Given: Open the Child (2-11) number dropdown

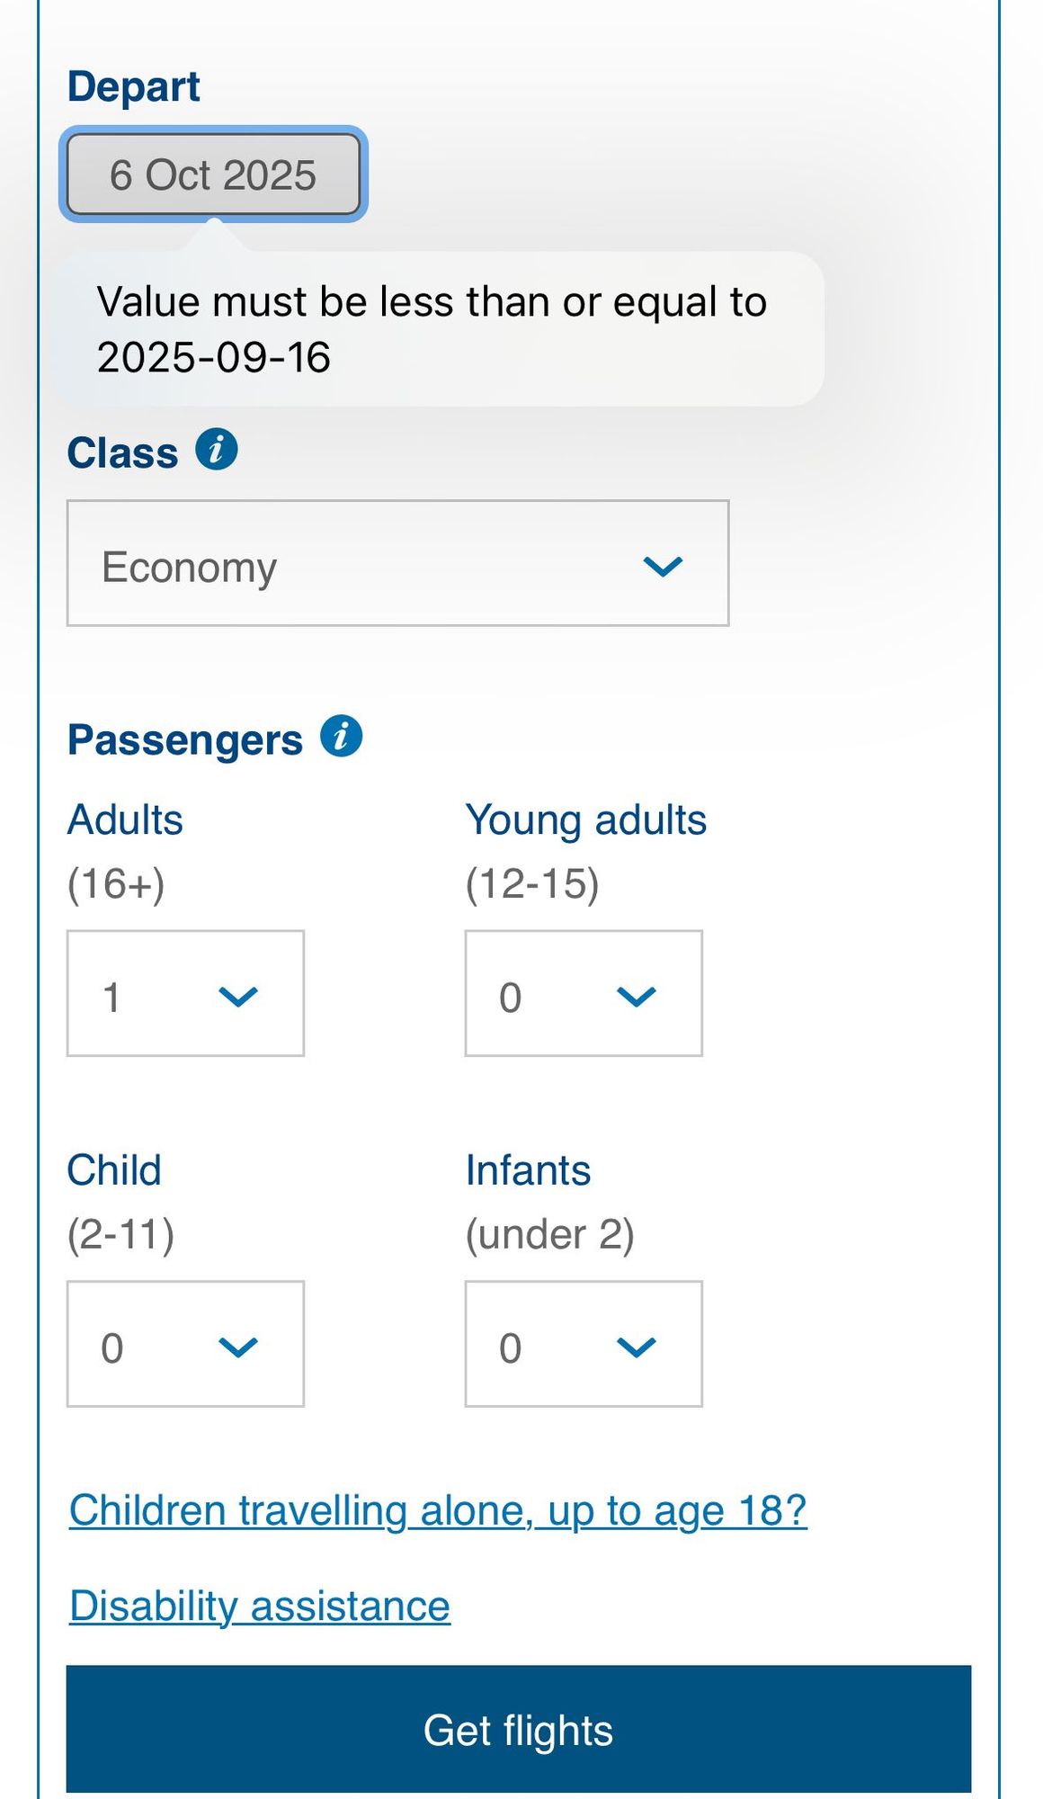Looking at the screenshot, I should tap(185, 1344).
